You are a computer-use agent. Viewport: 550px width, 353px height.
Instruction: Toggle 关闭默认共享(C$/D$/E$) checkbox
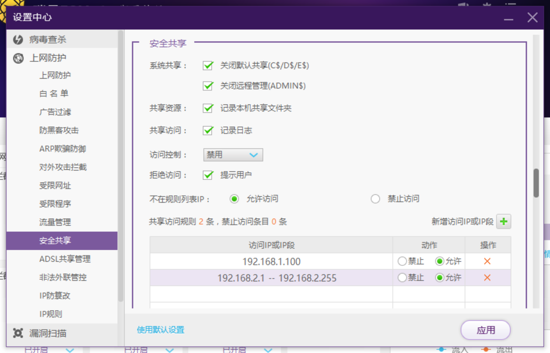point(208,66)
